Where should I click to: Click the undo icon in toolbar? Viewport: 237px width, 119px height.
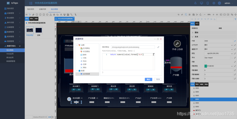coord(179,15)
